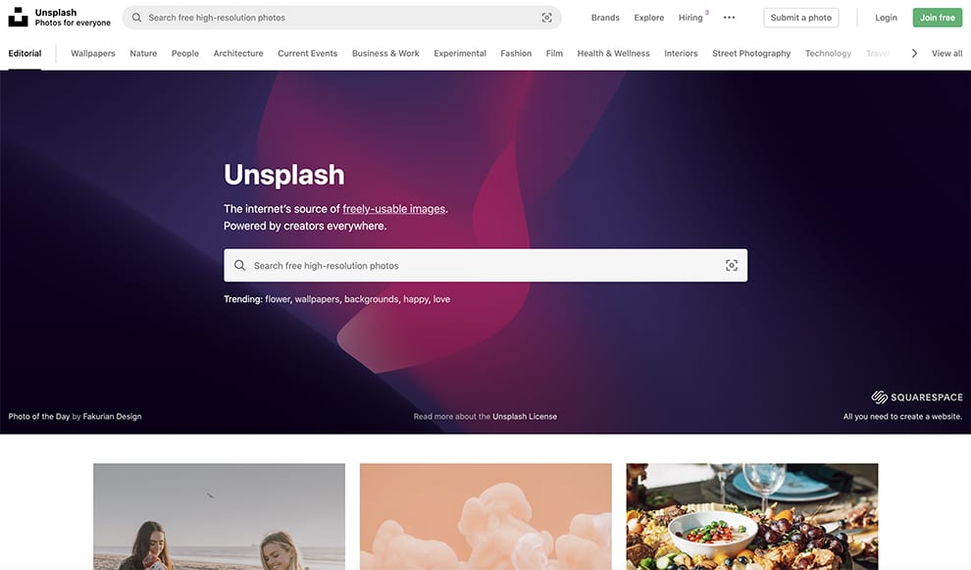Screen dimensions: 971x570
Task: Open the Explore menu
Action: (649, 18)
